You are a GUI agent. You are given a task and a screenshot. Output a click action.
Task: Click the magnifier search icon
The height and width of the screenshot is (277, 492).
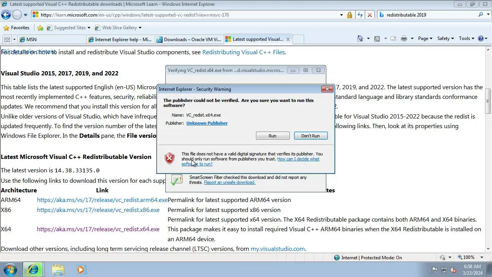[x=480, y=15]
